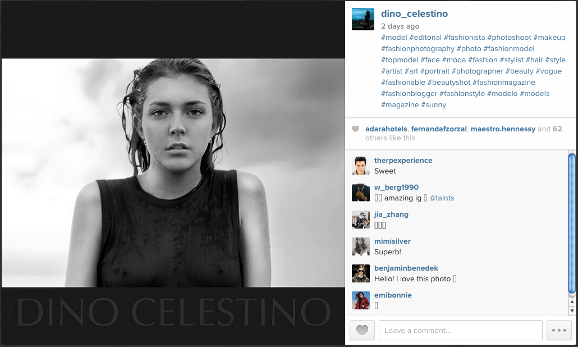Open the #fashionphotography hashtag link
The image size is (578, 347).
click(x=418, y=49)
